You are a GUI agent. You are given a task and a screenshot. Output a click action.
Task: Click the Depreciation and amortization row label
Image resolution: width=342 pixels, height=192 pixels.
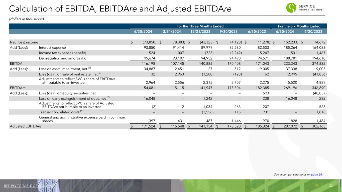pyautogui.click(x=64, y=58)
